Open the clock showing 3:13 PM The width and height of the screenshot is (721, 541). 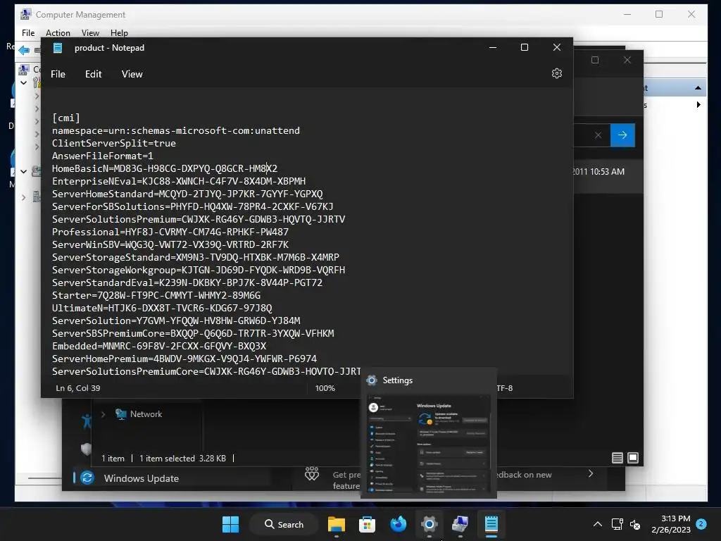(671, 524)
